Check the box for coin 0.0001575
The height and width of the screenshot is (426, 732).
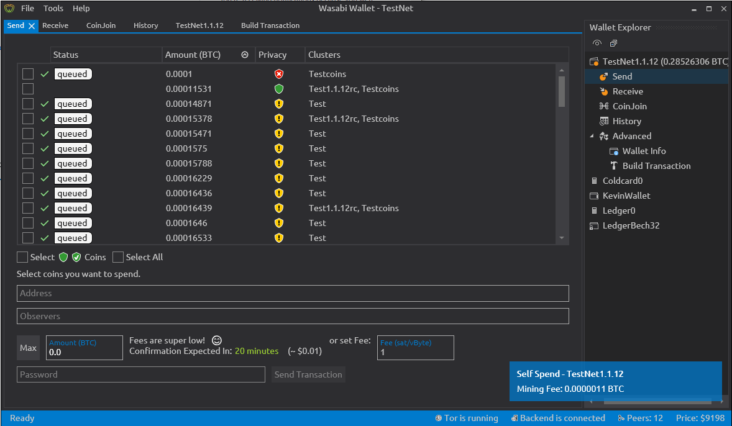(28, 148)
